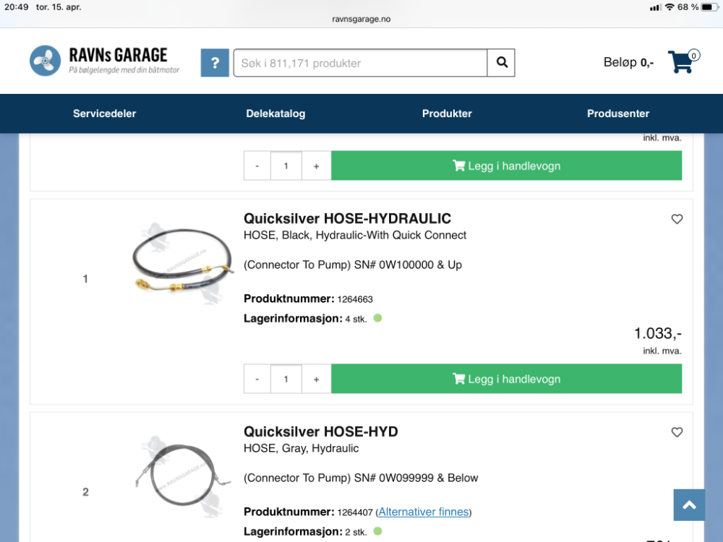Viewport: 723px width, 542px height.
Task: Focus the product search field
Action: click(360, 63)
